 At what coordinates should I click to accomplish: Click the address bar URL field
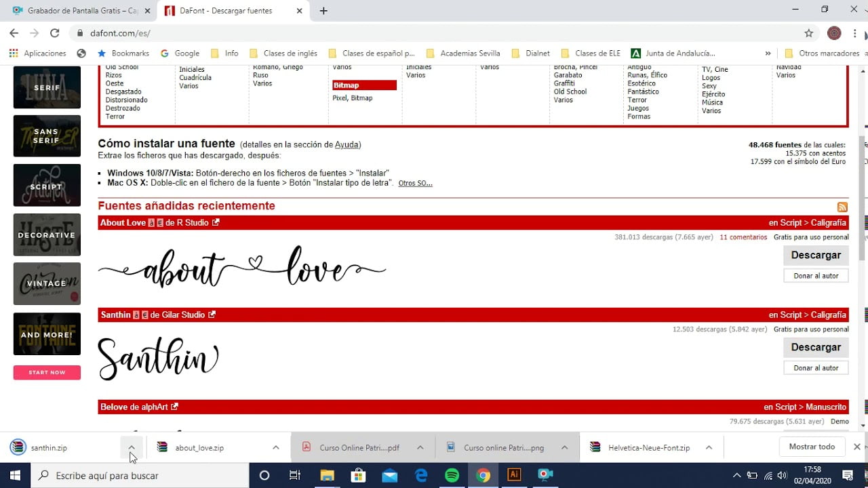tap(434, 33)
